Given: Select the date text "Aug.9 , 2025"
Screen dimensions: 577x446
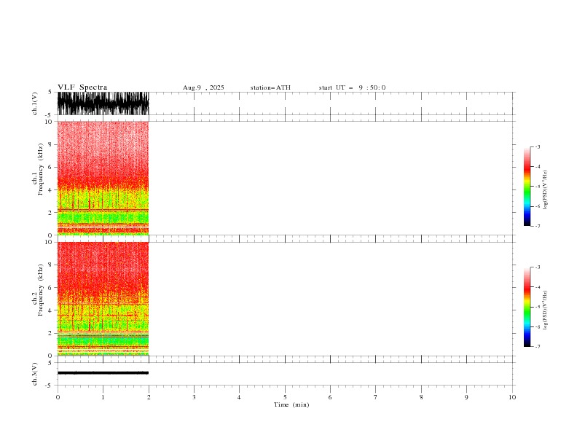Looking at the screenshot, I should pos(203,87).
